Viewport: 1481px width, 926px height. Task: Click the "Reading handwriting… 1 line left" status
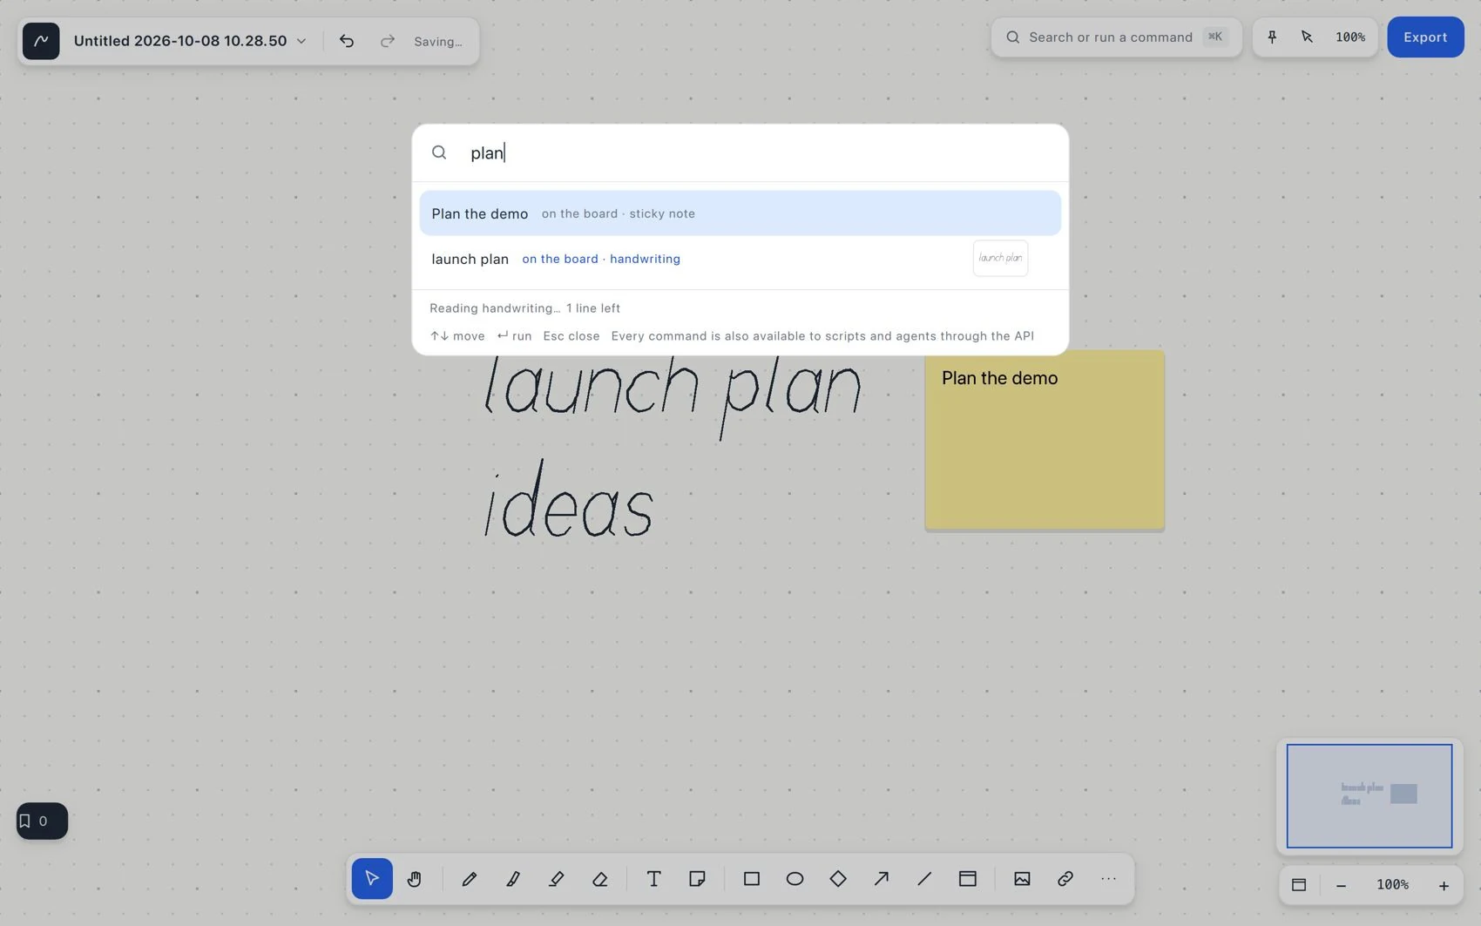pyautogui.click(x=524, y=308)
